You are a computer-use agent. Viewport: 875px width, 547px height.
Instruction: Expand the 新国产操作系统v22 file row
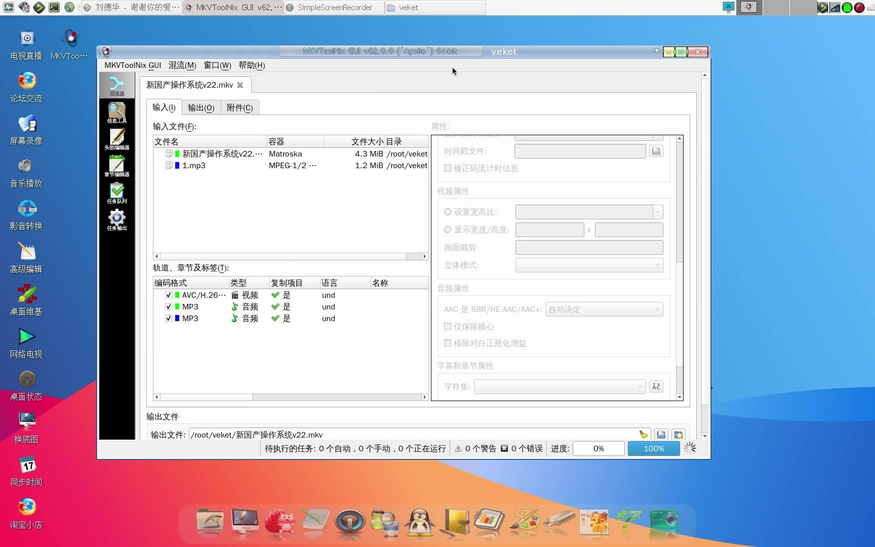pos(169,153)
